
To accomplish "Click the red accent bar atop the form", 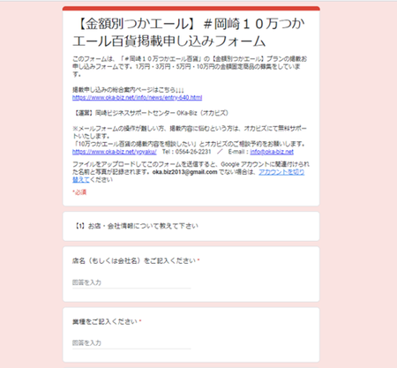I will click(191, 8).
